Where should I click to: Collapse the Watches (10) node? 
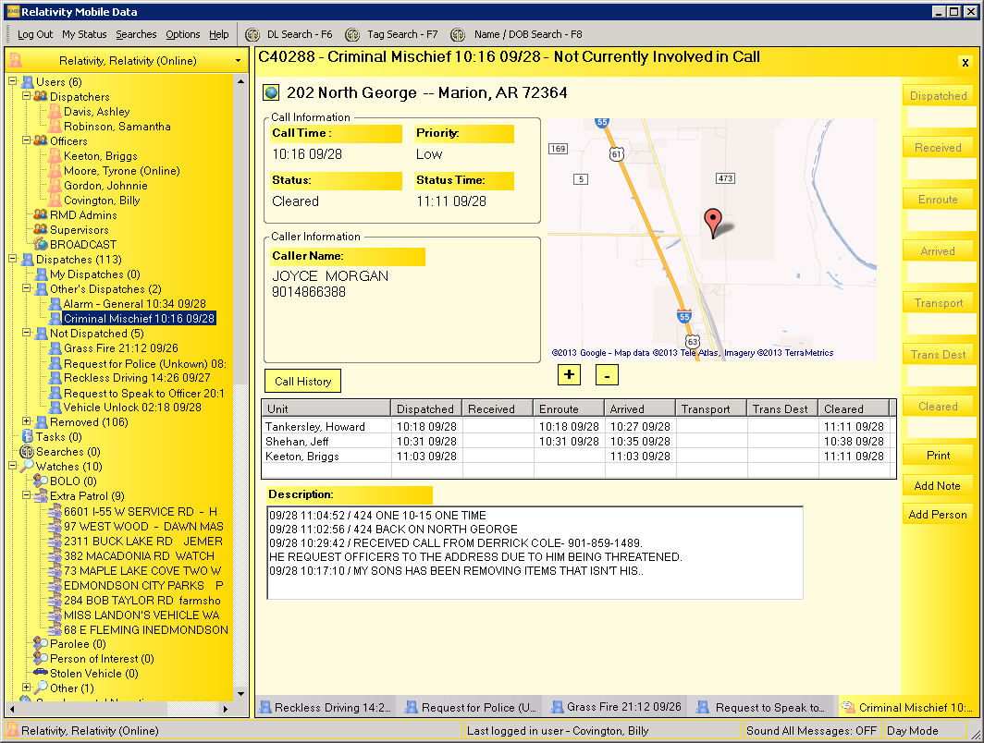point(13,466)
